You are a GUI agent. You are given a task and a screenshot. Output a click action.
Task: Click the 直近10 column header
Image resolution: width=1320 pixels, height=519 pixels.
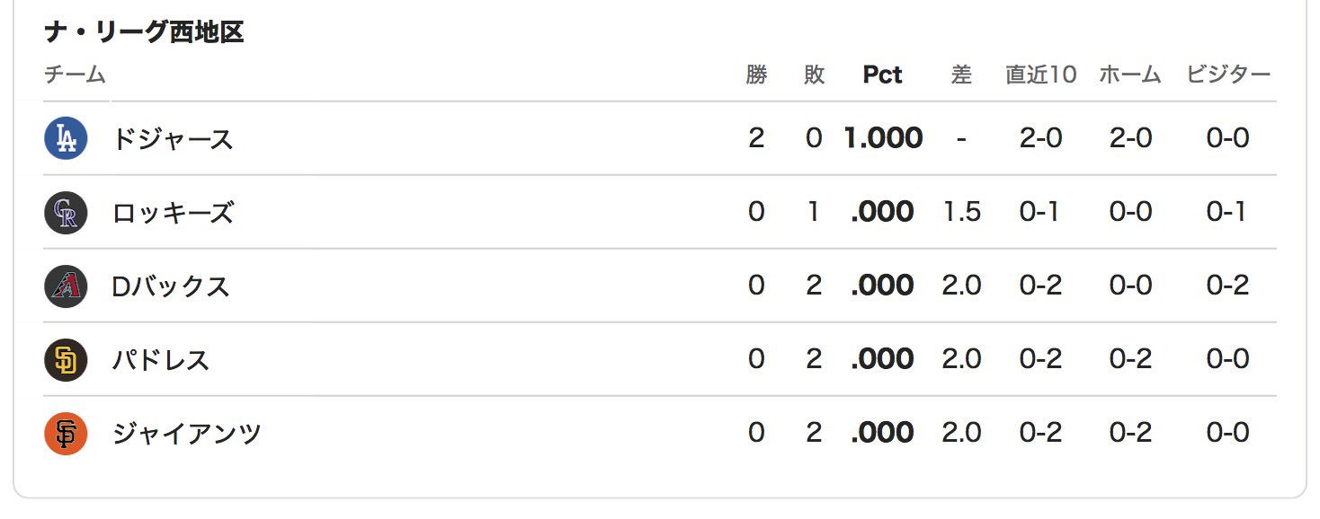coord(1040,75)
